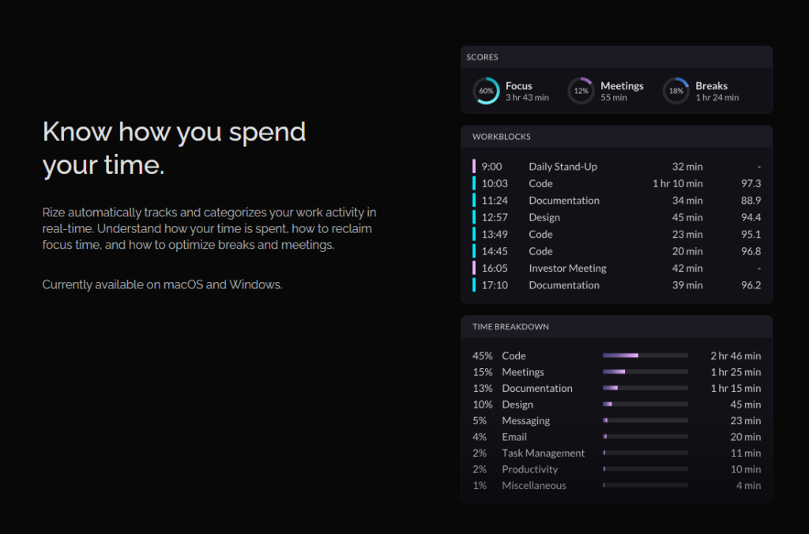Click the Messaging progress bar
The height and width of the screenshot is (534, 809).
(645, 420)
